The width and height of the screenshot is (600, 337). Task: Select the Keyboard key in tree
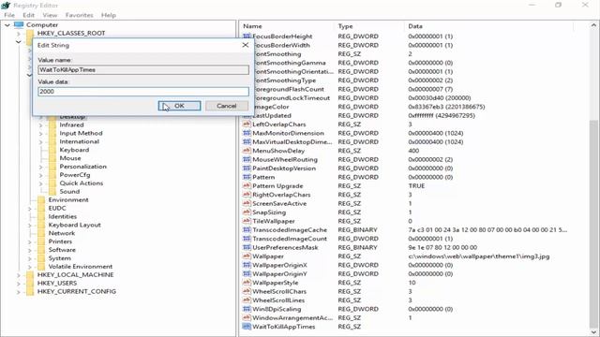[x=74, y=150]
